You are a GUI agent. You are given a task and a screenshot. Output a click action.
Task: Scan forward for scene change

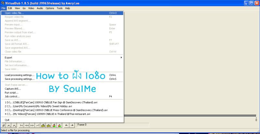[x=59, y=125]
